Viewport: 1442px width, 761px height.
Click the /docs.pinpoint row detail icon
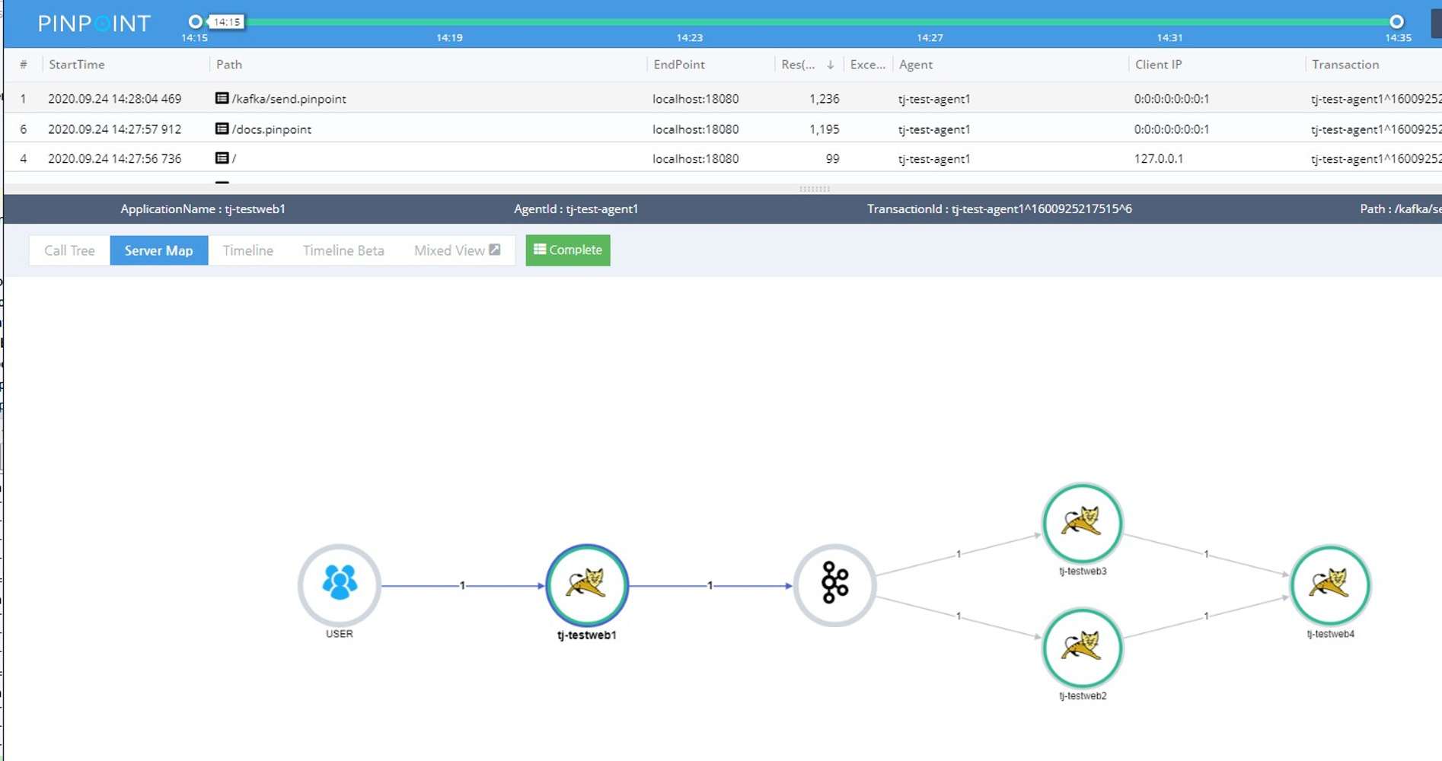[x=222, y=129]
